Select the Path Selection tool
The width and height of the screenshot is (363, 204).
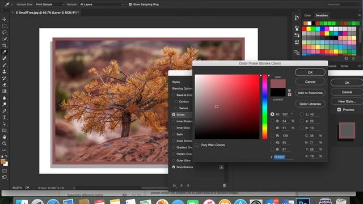point(4,124)
